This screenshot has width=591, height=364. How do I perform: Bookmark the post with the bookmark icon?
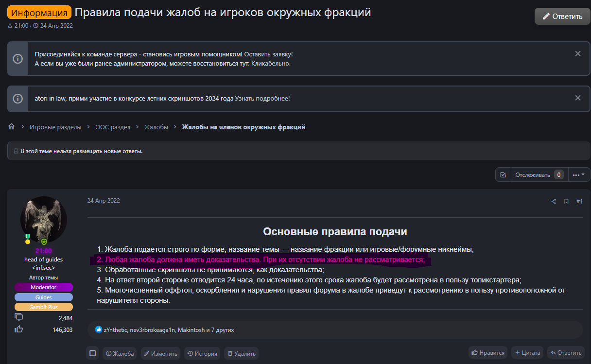(566, 201)
